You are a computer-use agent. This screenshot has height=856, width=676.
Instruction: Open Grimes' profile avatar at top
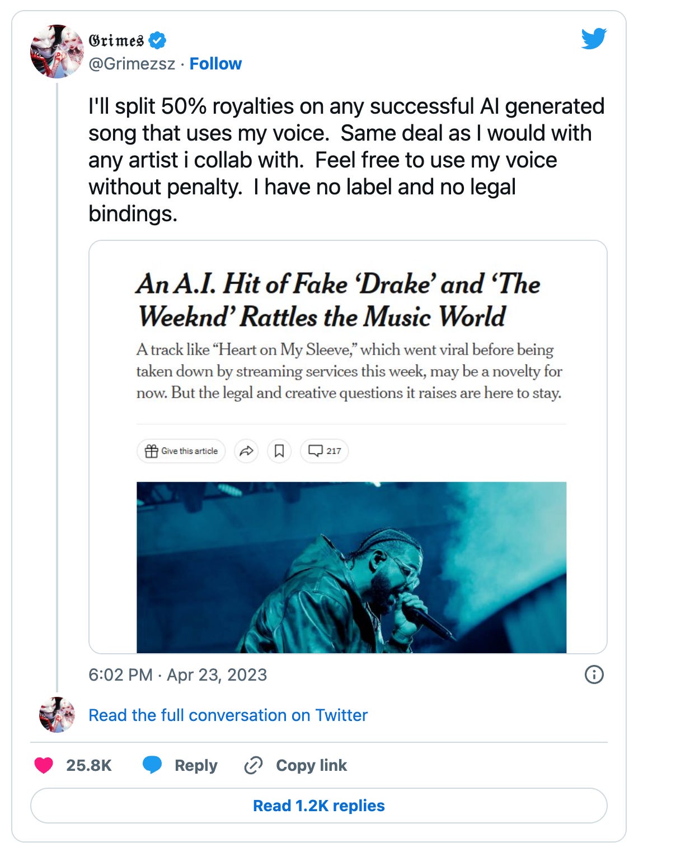pyautogui.click(x=57, y=51)
